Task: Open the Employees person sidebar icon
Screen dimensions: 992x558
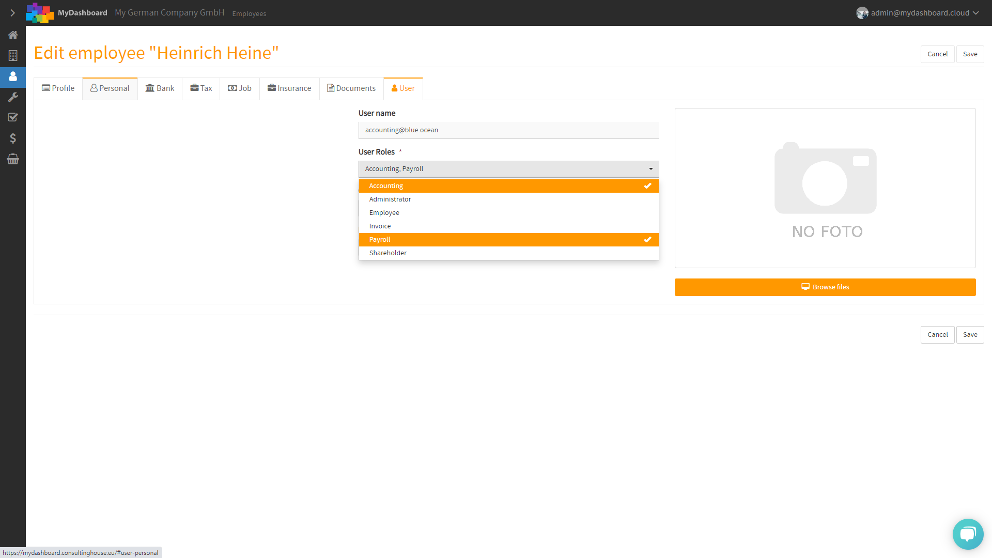Action: point(13,76)
